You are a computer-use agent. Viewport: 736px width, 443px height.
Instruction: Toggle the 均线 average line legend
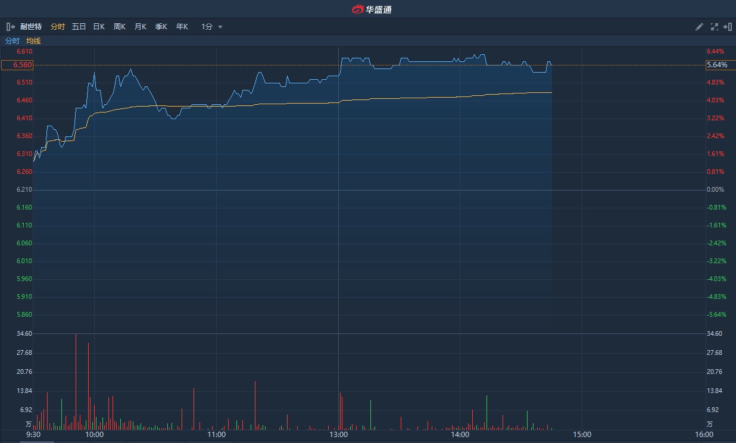point(33,41)
